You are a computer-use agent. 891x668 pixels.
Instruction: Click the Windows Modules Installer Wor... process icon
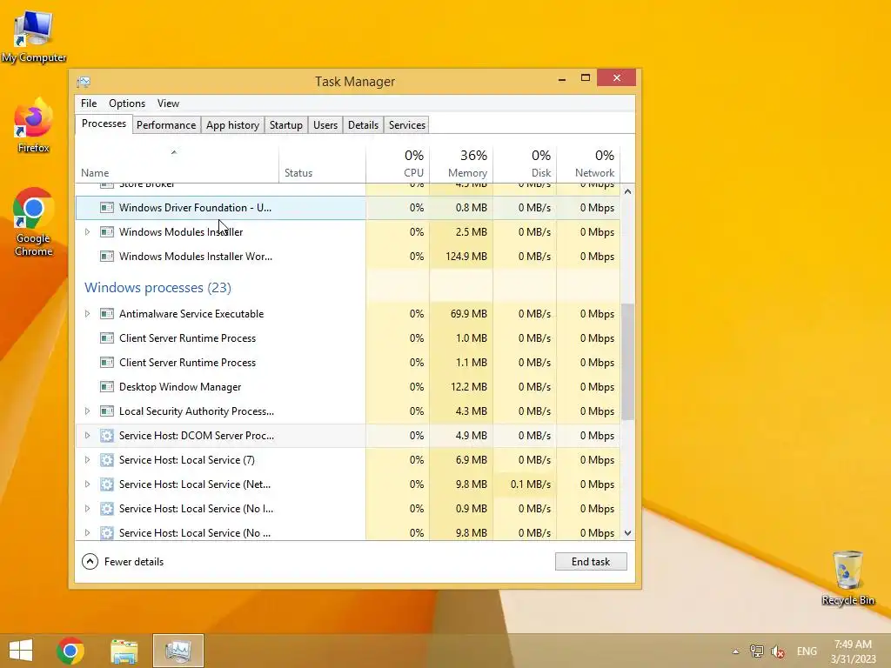pyautogui.click(x=107, y=257)
